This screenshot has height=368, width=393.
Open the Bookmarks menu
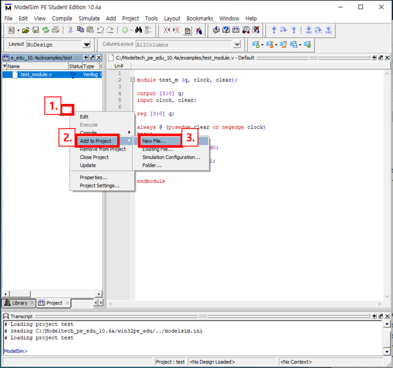200,18
